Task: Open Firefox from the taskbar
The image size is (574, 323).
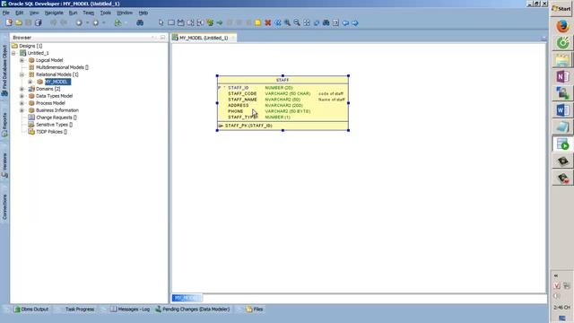Action: (x=562, y=26)
